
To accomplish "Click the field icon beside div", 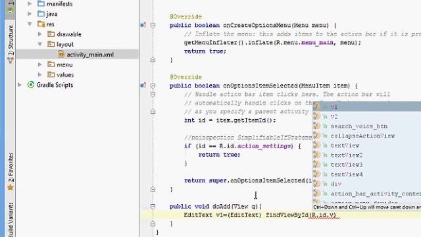I will 317,184.
